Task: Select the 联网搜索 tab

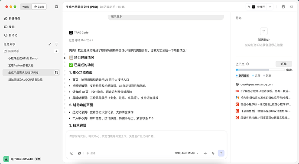Action: (243, 75)
